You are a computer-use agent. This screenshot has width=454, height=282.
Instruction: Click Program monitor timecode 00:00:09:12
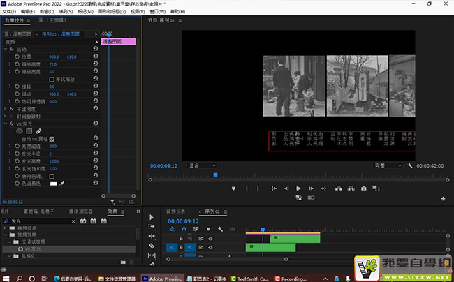pos(163,166)
